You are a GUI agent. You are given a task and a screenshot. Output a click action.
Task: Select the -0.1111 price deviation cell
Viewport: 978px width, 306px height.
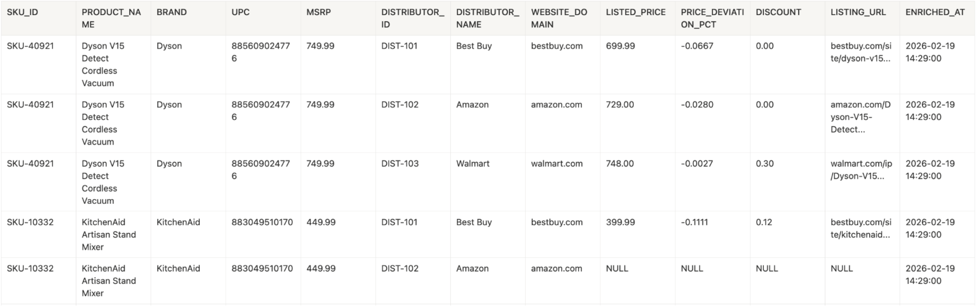coord(694,222)
